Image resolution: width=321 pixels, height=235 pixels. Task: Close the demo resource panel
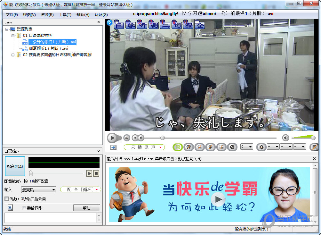point(99,22)
